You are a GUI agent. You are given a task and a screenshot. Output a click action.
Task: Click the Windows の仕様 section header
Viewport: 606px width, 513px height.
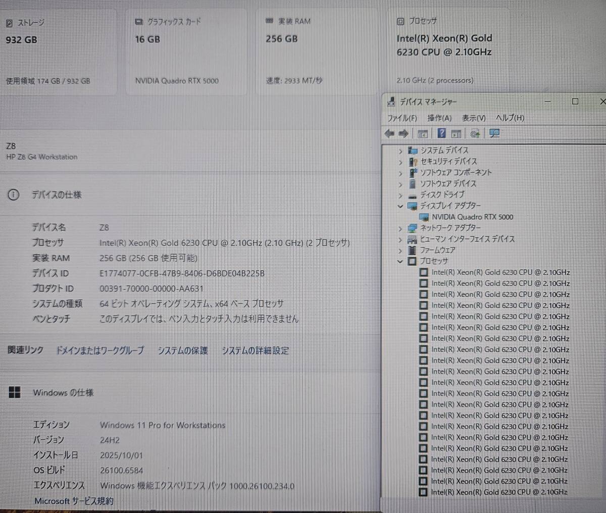point(63,392)
